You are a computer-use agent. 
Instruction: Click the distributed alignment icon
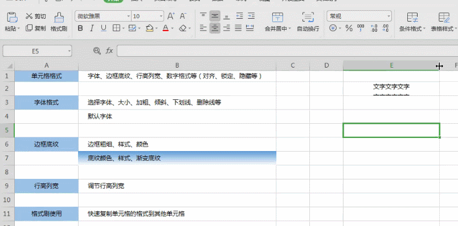point(250,28)
